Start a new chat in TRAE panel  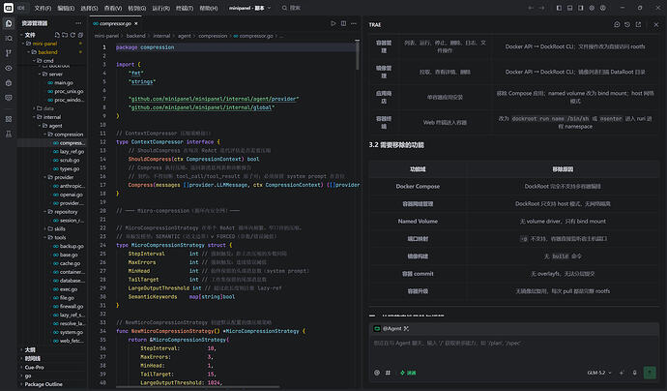[617, 25]
